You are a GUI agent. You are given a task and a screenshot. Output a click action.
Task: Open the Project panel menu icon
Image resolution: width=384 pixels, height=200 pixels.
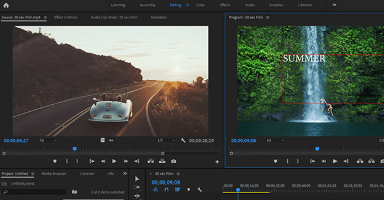coord(33,174)
